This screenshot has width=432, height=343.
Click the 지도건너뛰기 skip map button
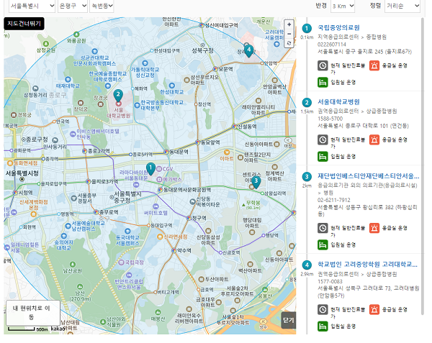[24, 24]
